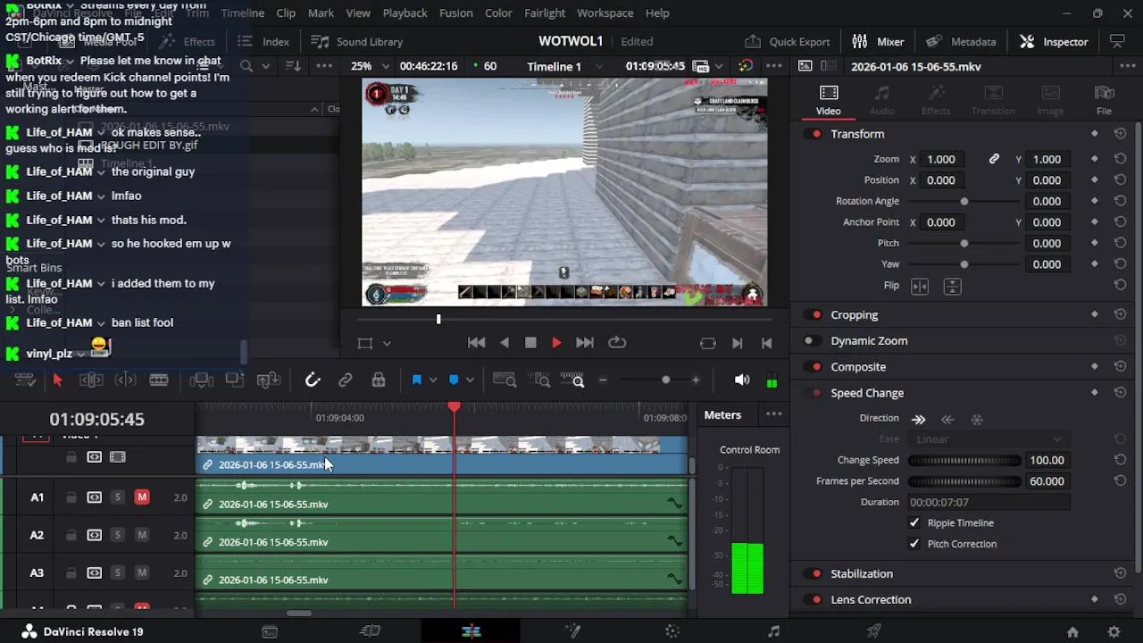Set speed direction to freeze frame snowflake
The height and width of the screenshot is (643, 1143).
(977, 419)
